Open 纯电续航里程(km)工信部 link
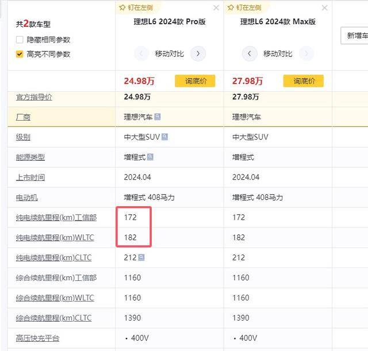 56,217
